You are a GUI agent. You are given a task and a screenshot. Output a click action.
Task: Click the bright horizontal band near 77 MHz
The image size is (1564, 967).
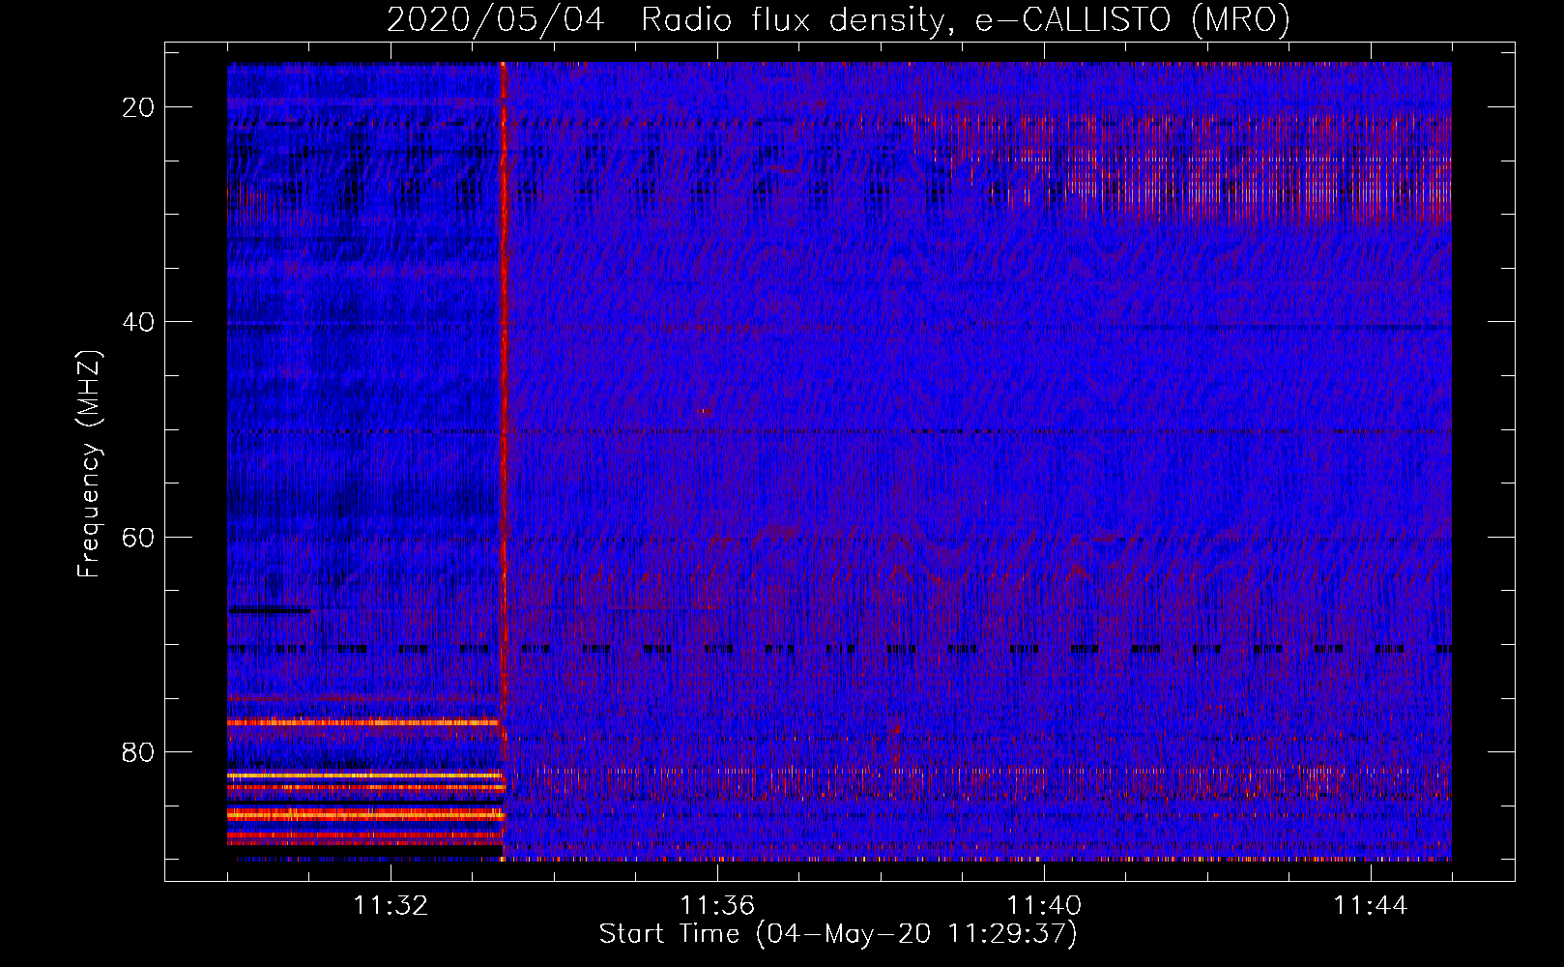363,722
